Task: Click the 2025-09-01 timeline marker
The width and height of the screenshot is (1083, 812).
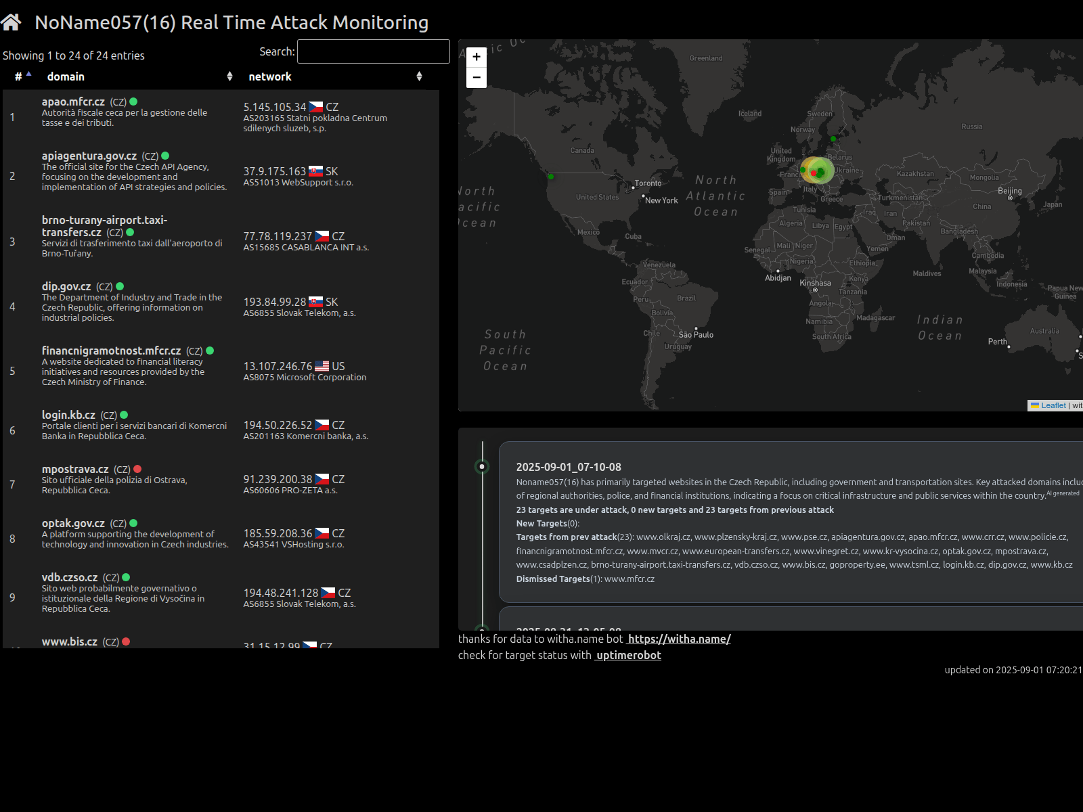Action: (x=482, y=466)
